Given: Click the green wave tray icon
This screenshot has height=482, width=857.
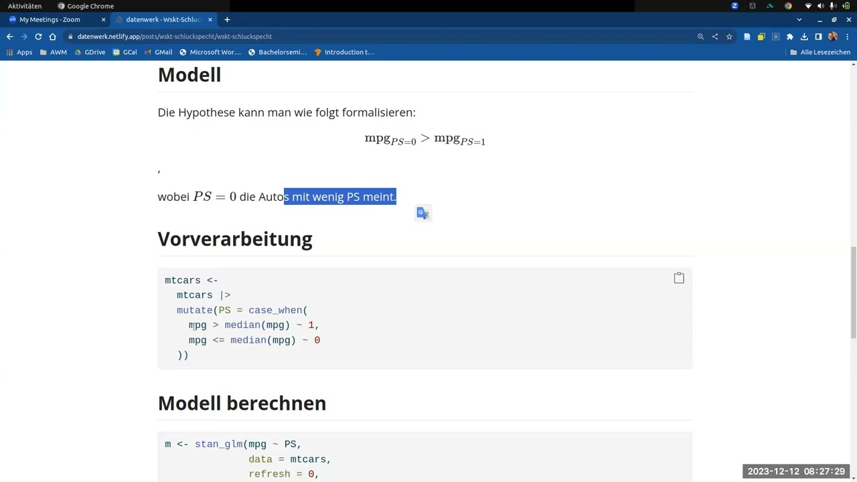Looking at the screenshot, I should 770,6.
